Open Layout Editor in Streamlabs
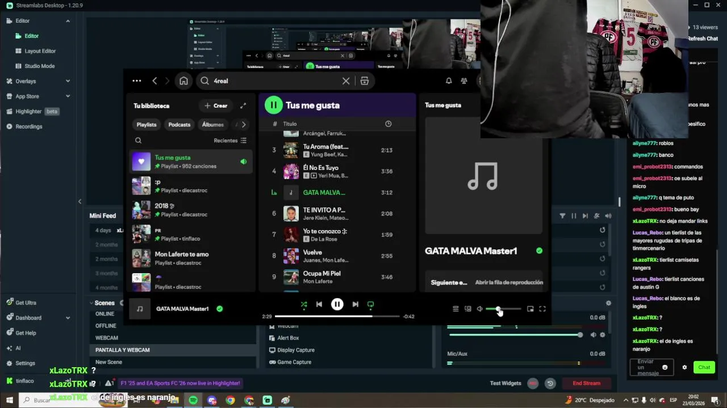This screenshot has height=408, width=727. 40,51
